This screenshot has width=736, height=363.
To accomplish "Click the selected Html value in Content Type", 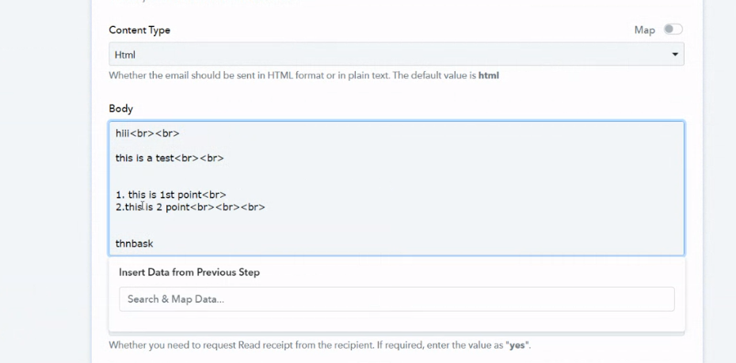I will (125, 55).
